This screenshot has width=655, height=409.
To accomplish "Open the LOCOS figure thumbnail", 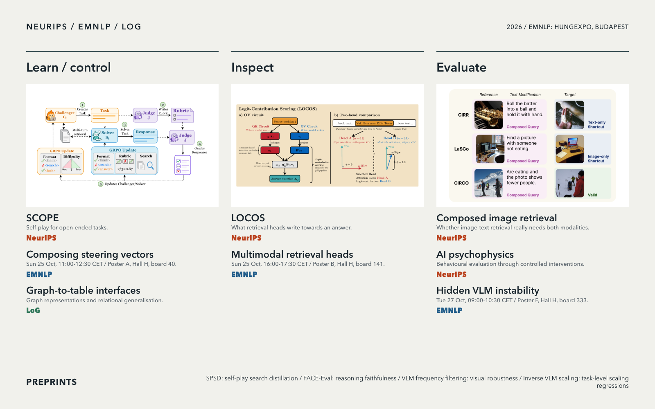I will tap(327, 146).
